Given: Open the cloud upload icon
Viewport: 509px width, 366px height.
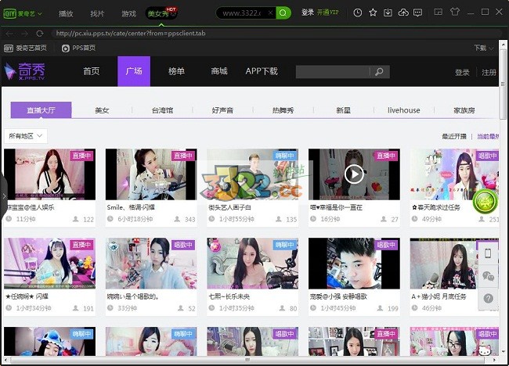Looking at the screenshot, I should [403, 13].
